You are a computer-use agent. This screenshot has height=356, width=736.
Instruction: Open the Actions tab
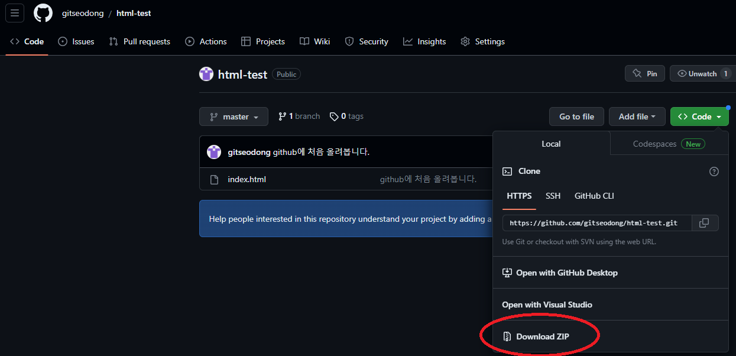[x=206, y=41]
